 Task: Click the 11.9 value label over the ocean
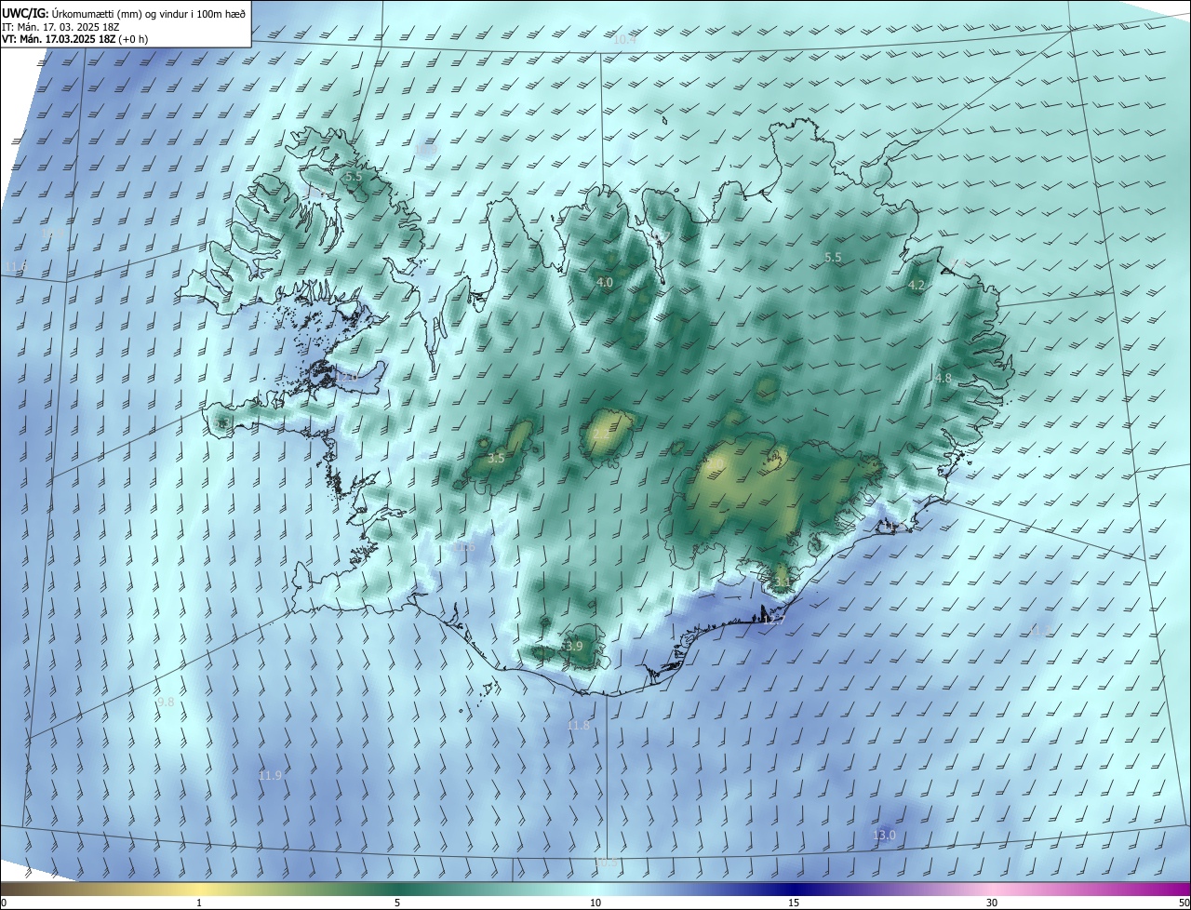point(270,775)
